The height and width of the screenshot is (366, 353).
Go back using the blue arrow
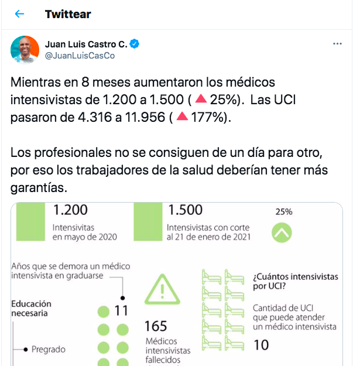[x=19, y=14]
